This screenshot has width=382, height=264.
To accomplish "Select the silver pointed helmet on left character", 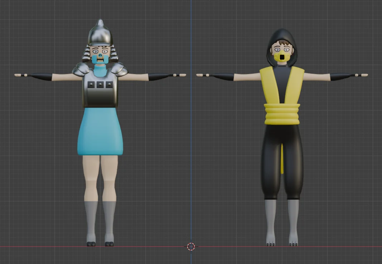I will [100, 33].
